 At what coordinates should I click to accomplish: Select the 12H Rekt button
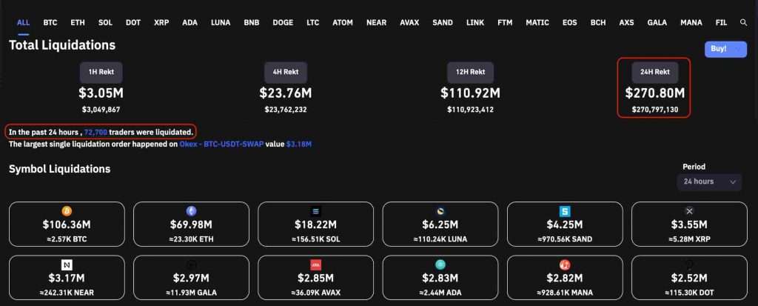(470, 72)
